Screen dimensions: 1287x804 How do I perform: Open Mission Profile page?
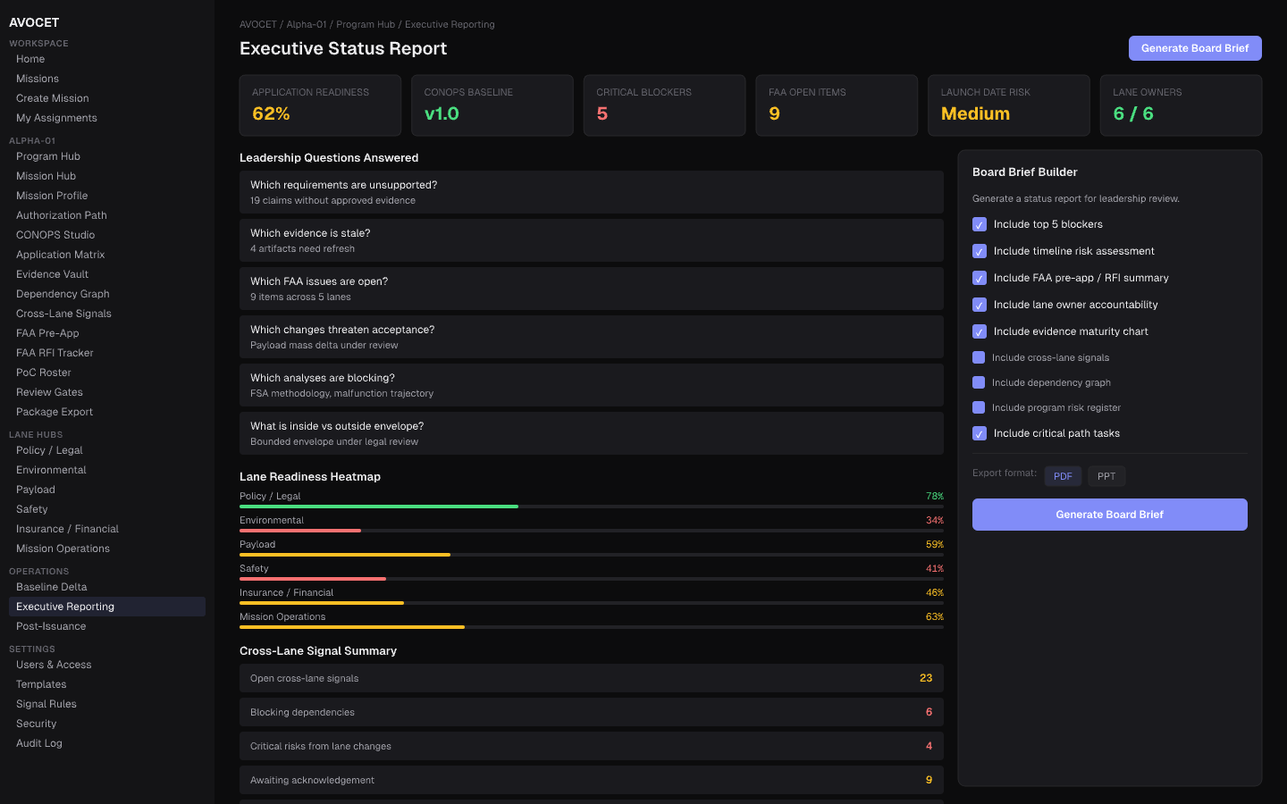point(107,196)
